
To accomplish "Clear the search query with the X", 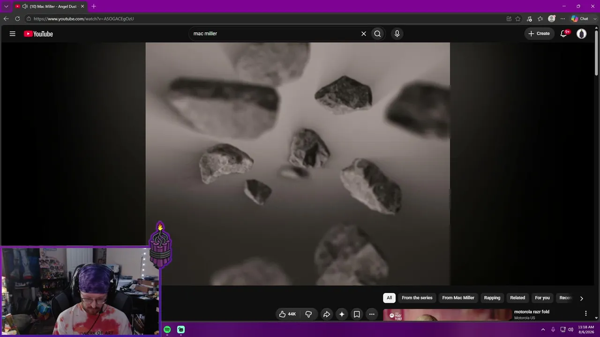I will [363, 34].
